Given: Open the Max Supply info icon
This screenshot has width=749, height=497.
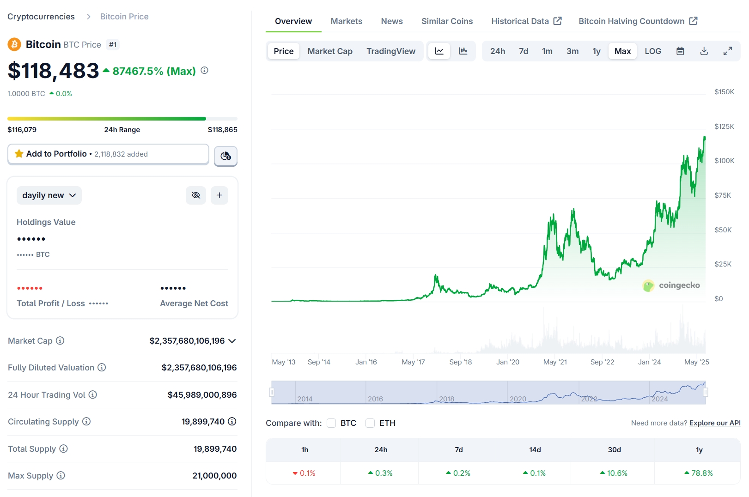Looking at the screenshot, I should 61,475.
